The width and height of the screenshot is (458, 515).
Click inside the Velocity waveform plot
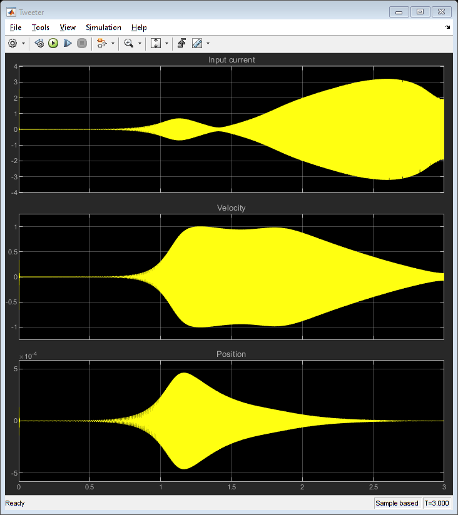[x=232, y=277]
